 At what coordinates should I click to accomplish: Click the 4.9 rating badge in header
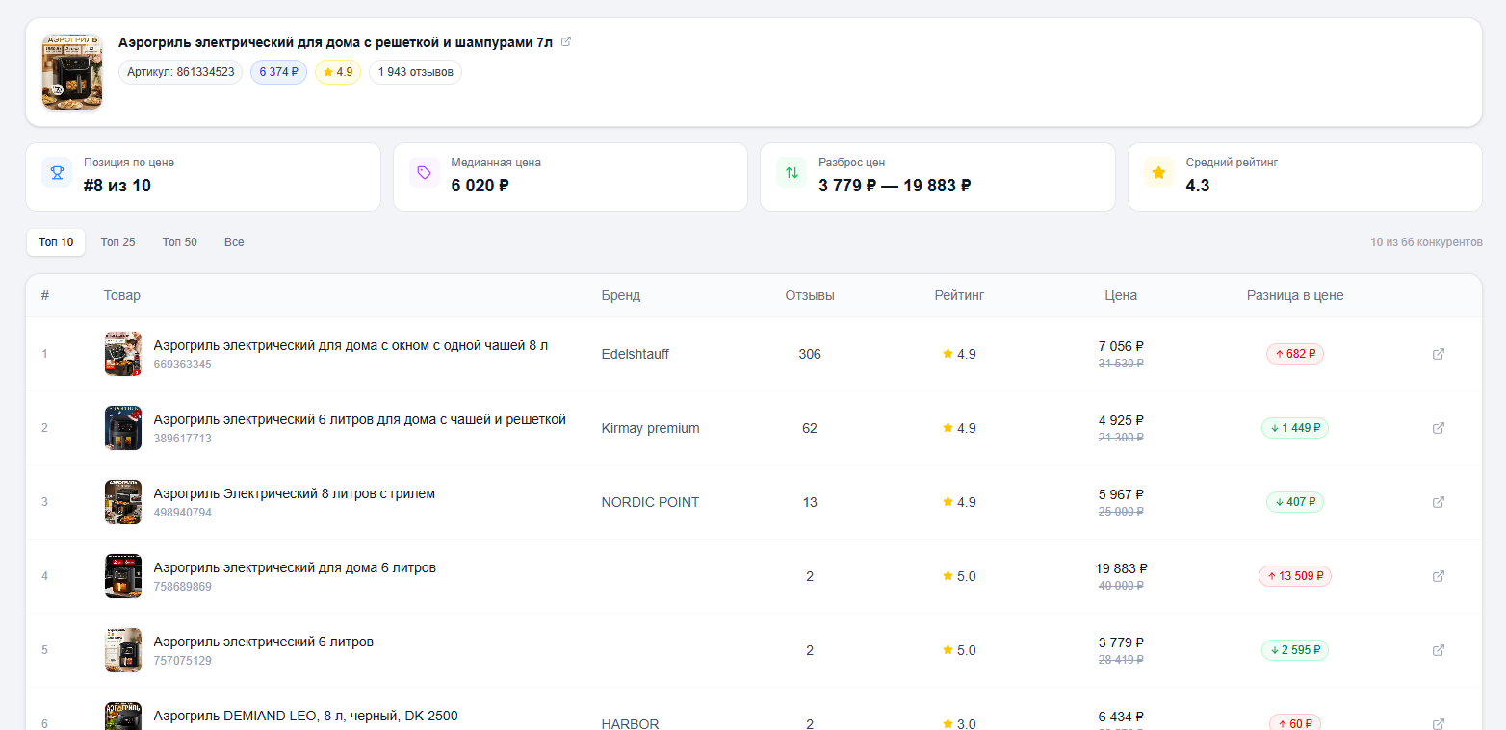[x=338, y=72]
